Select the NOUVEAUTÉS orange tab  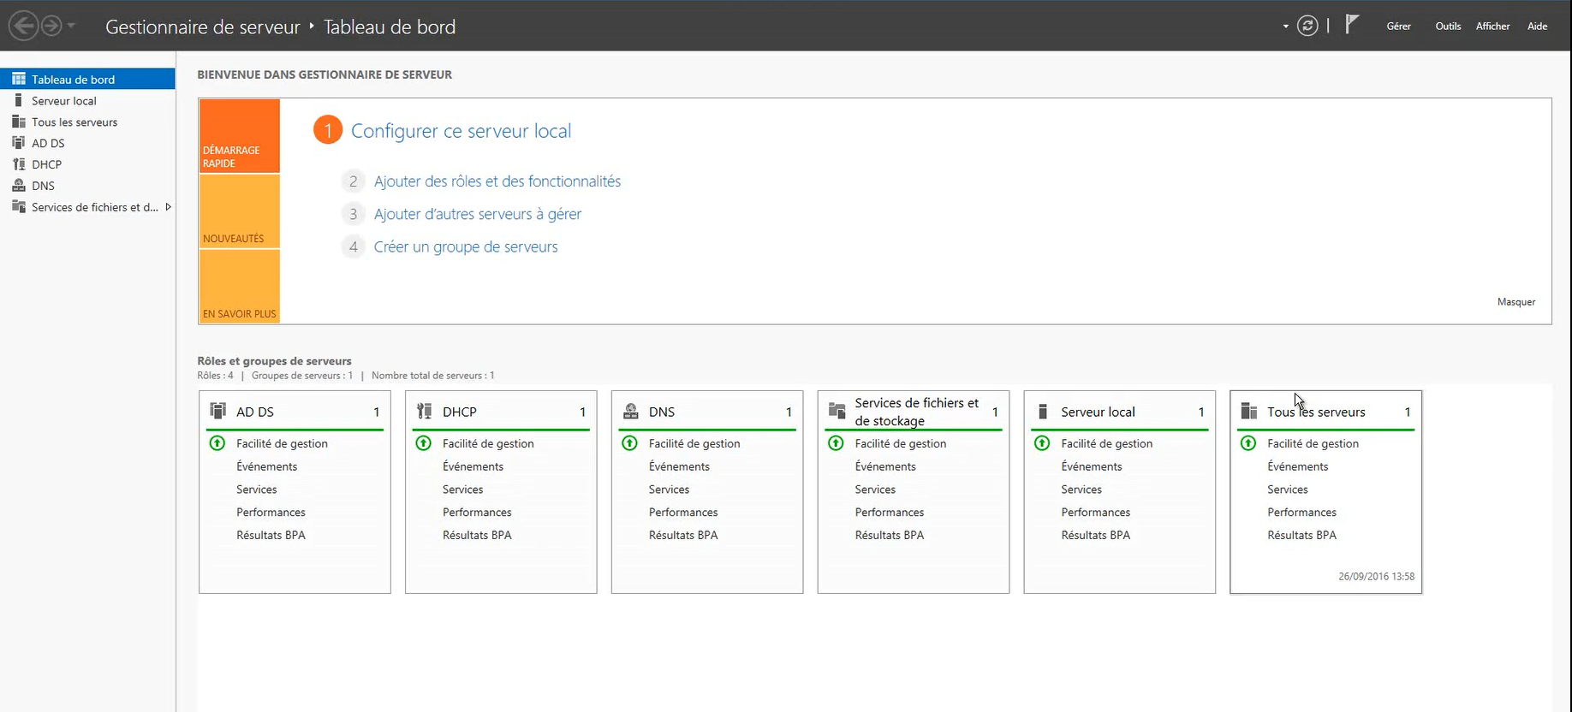pyautogui.click(x=240, y=211)
